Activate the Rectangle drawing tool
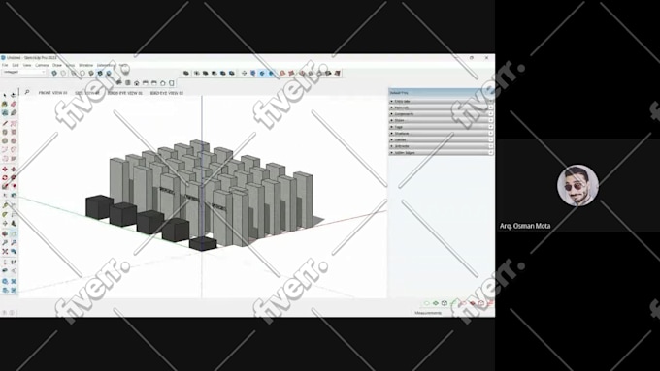 click(x=5, y=132)
